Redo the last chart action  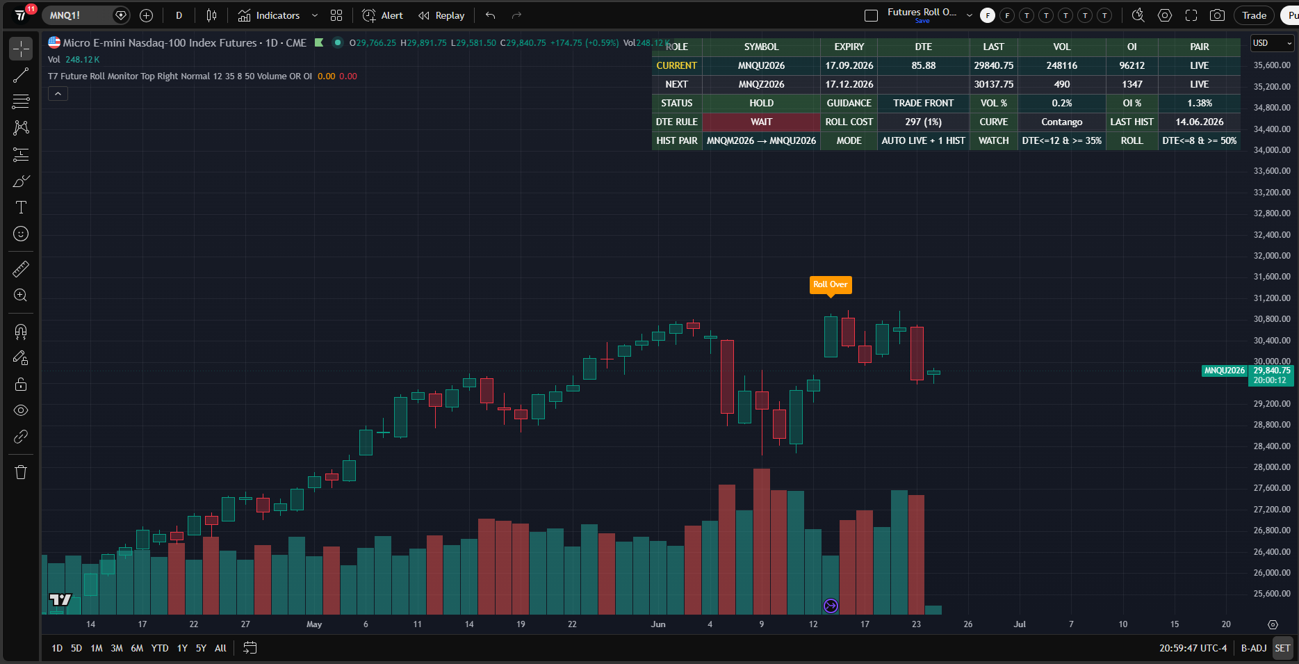point(516,15)
